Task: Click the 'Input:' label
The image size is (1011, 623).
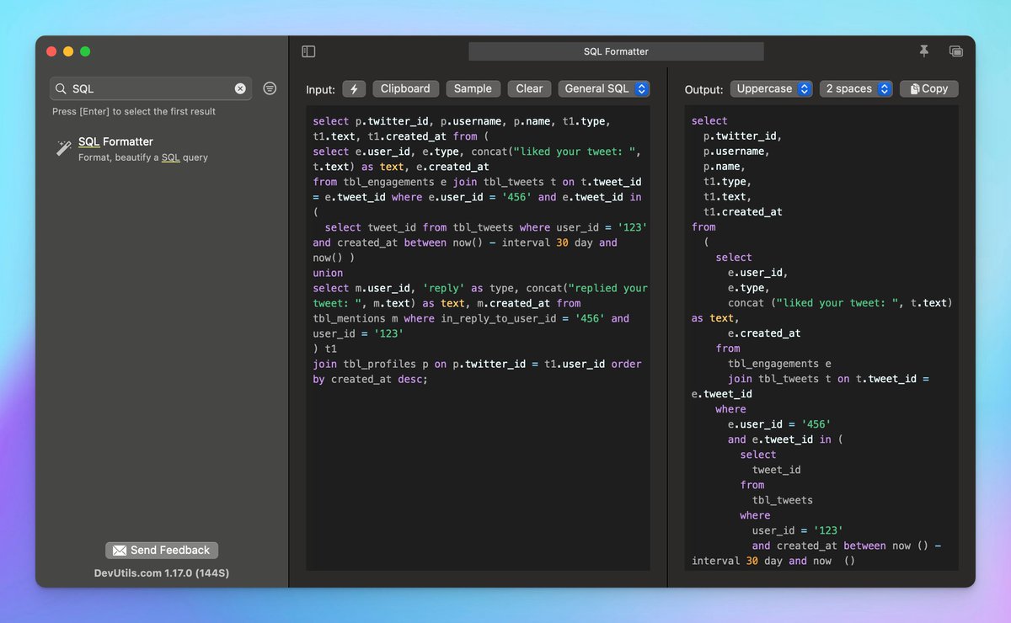Action: 320,89
